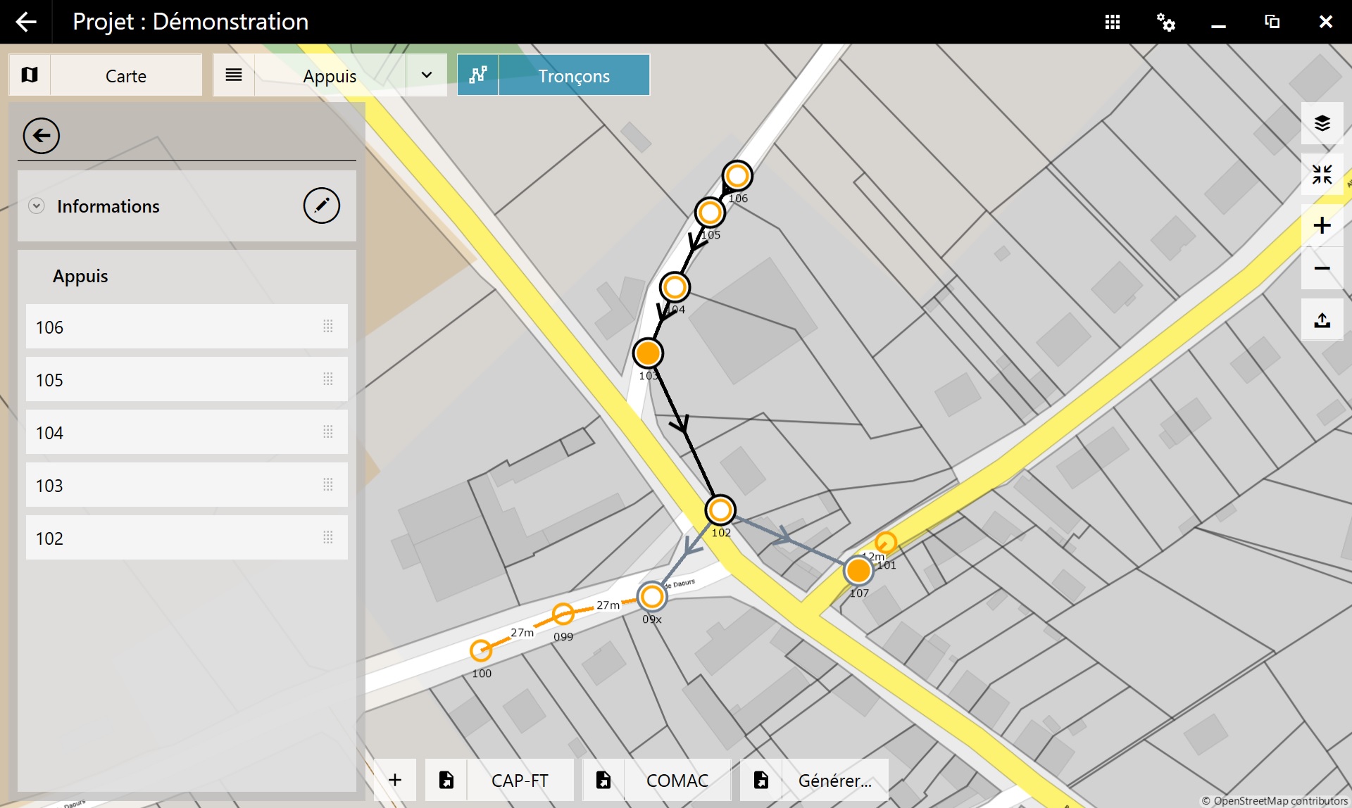
Task: Select filled orange map node 103
Action: point(648,353)
